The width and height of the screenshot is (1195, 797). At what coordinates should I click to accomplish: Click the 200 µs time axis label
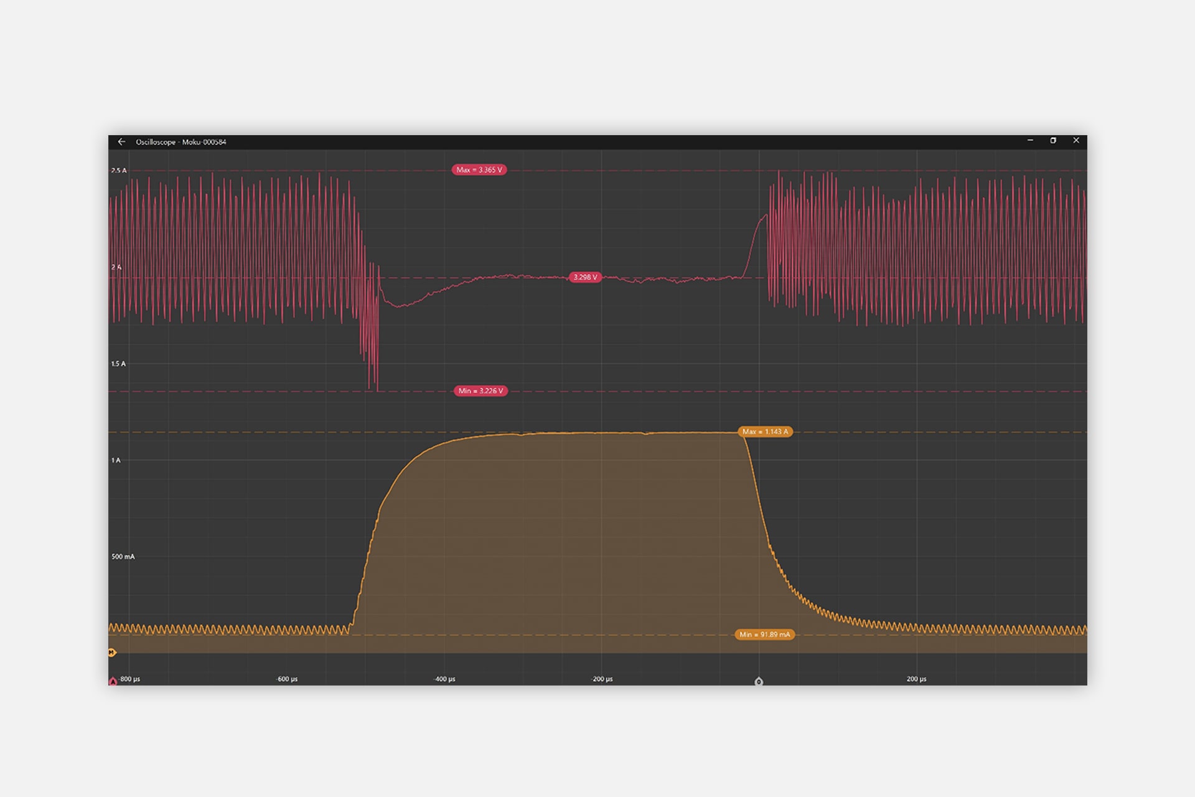917,680
